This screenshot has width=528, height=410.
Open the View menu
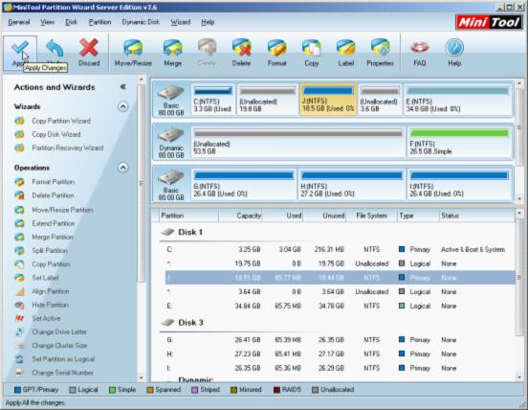(47, 22)
